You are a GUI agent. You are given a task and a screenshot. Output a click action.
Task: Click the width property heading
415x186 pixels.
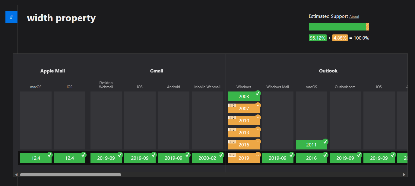pos(62,18)
